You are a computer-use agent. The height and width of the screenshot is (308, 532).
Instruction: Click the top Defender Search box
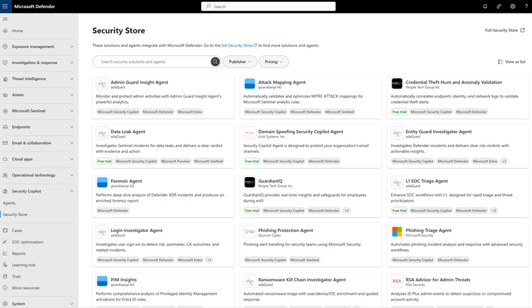coord(269,7)
